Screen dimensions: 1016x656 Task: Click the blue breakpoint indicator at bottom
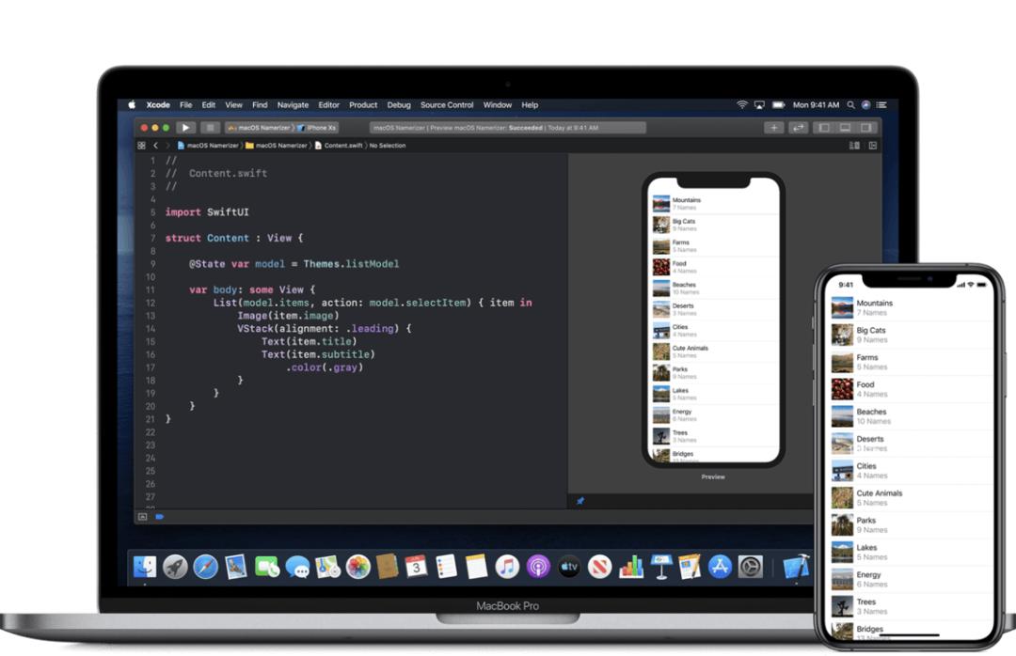coord(159,517)
